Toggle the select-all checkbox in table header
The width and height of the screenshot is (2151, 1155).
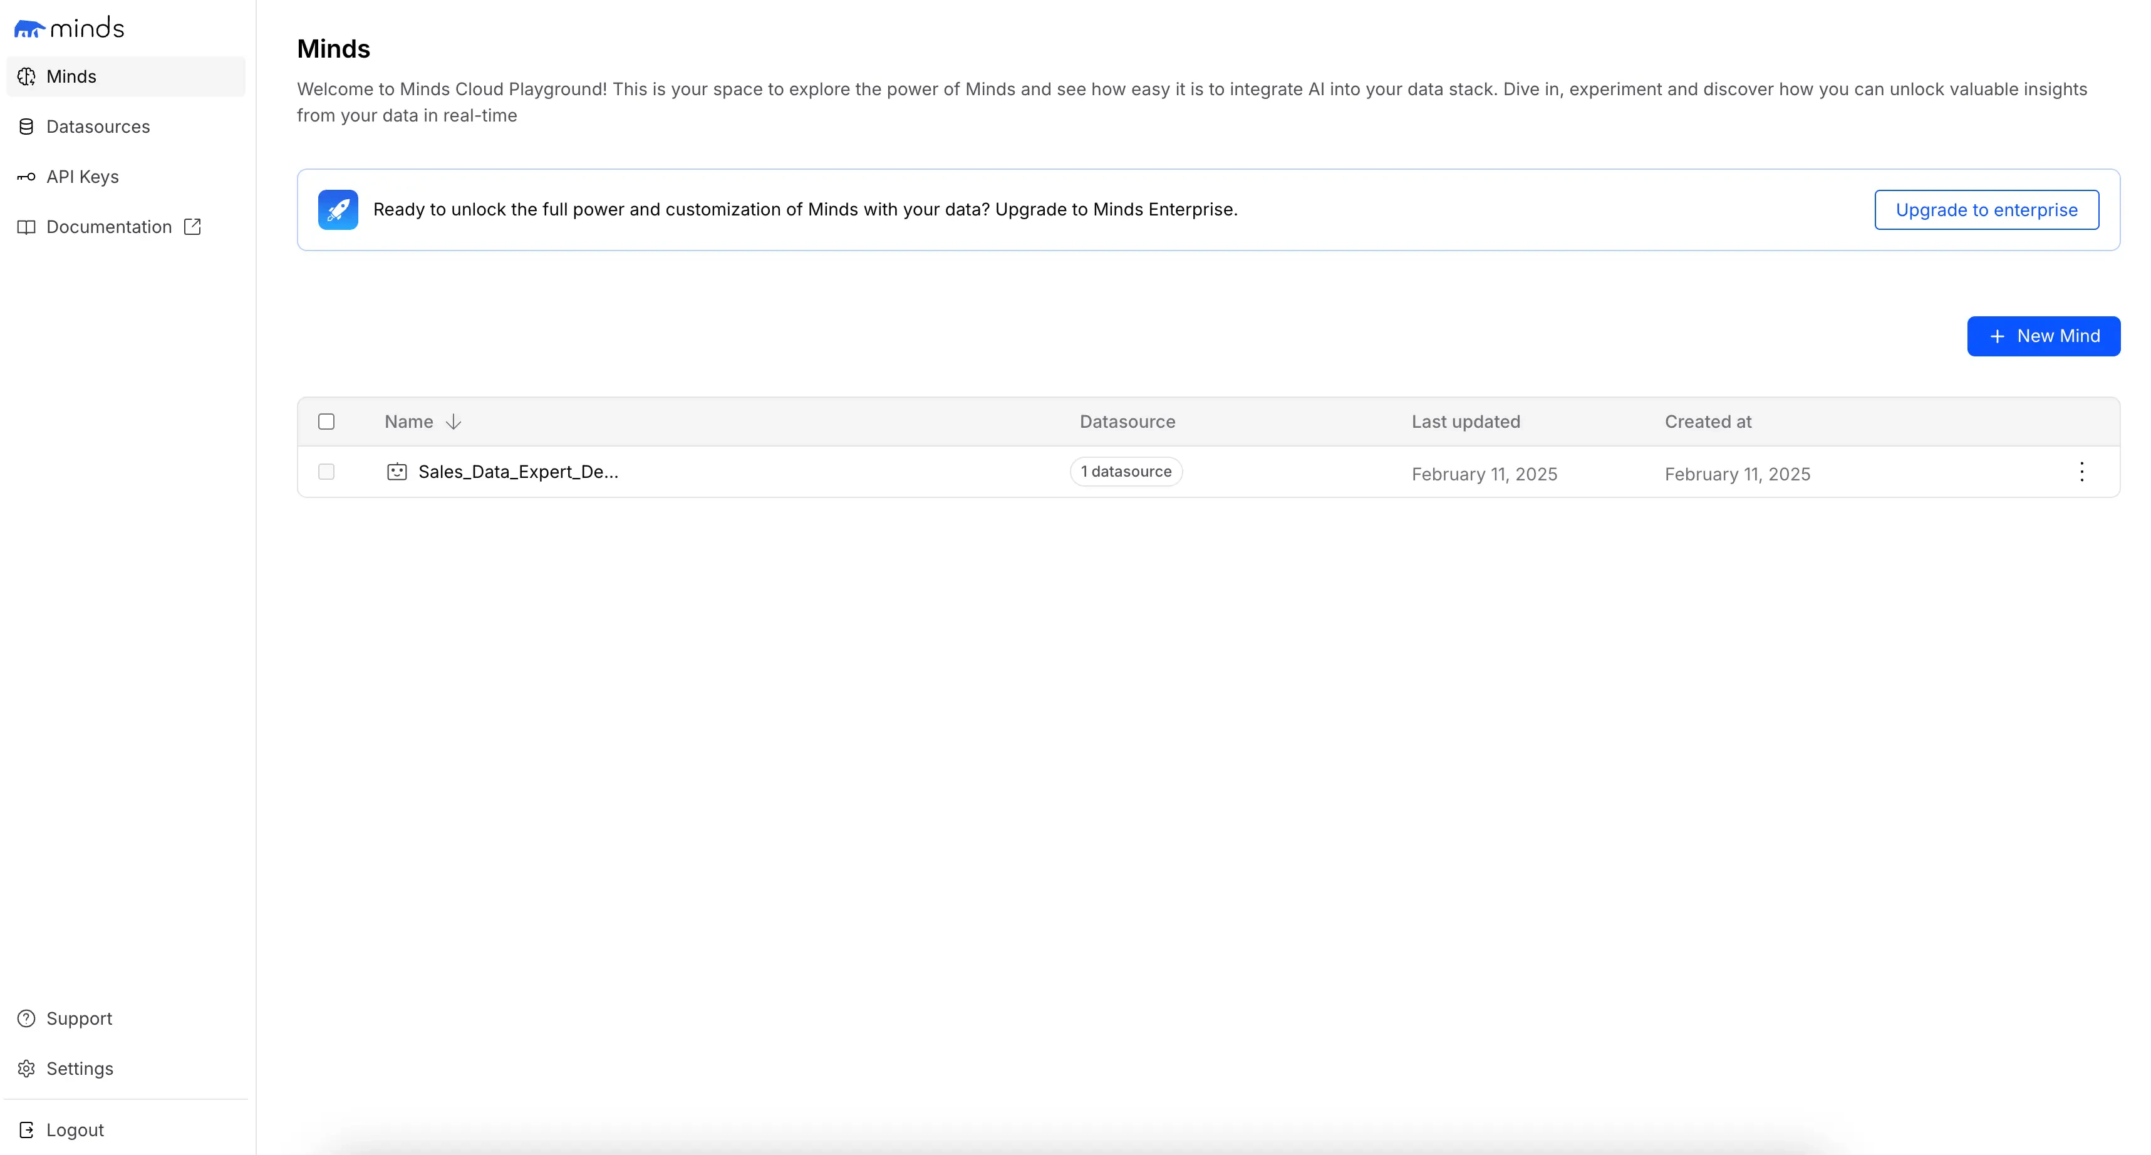point(326,422)
